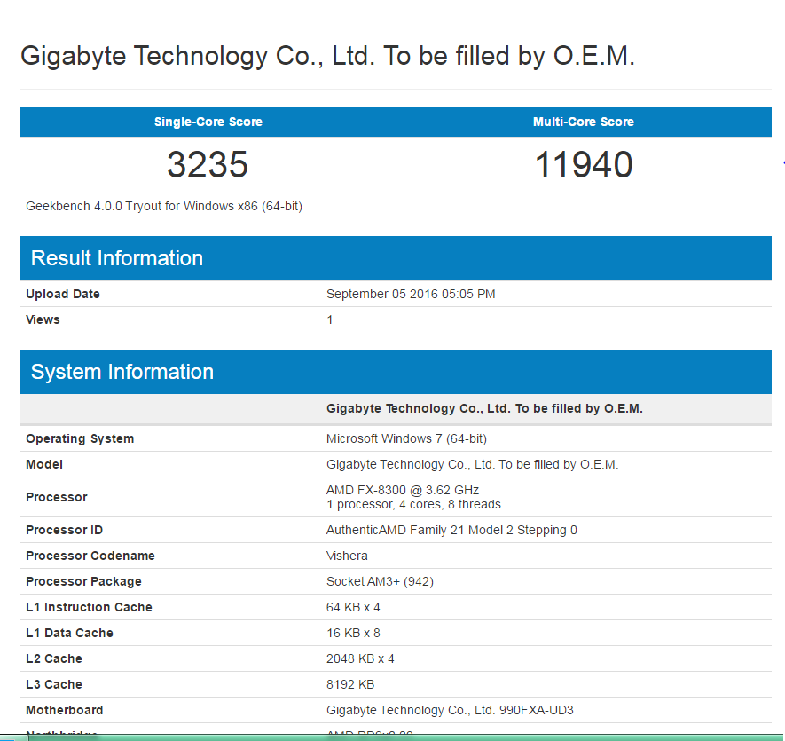Screen dimensions: 785x741
Task: Click the Operating System label
Action: coord(80,439)
